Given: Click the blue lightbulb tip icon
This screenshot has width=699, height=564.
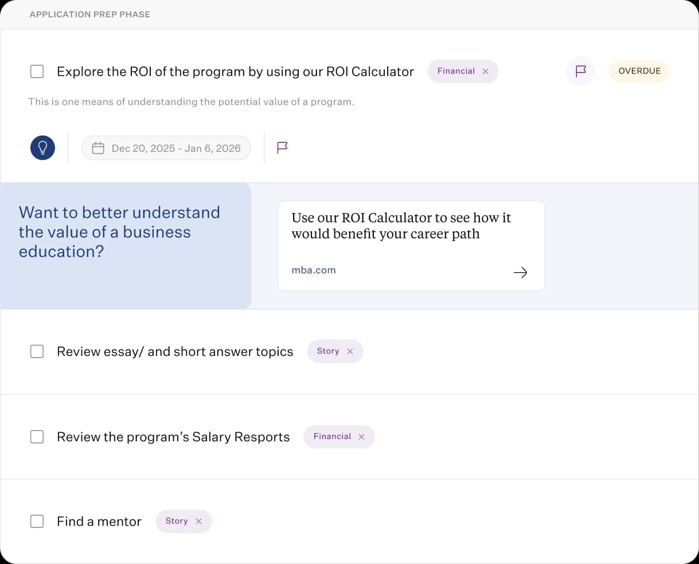Looking at the screenshot, I should click(x=42, y=148).
